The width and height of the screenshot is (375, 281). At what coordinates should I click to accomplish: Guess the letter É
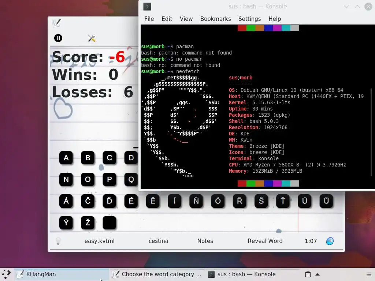(x=131, y=201)
